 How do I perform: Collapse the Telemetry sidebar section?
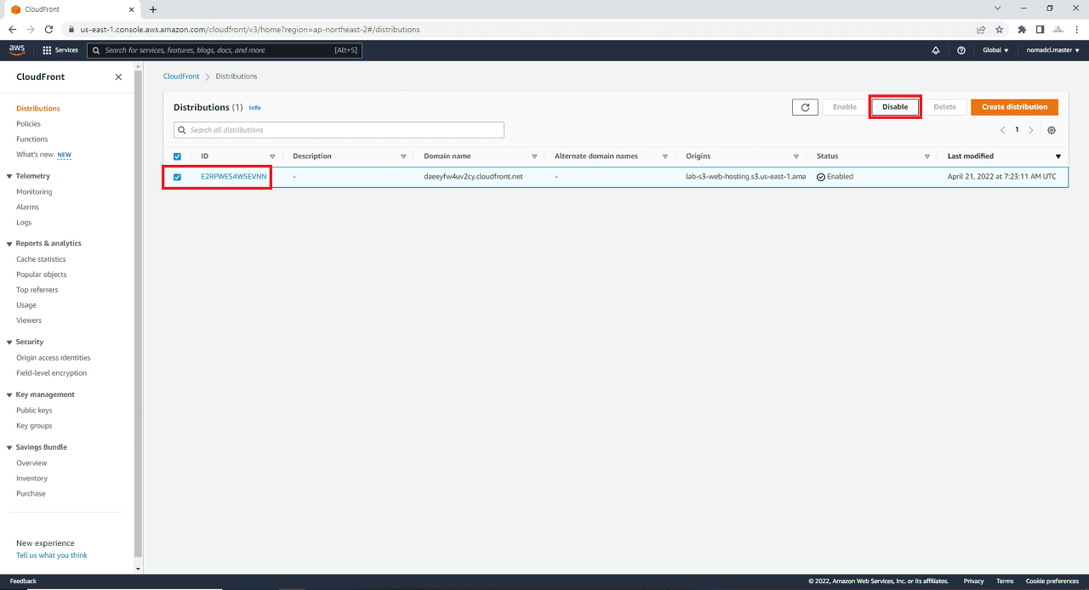pos(9,176)
